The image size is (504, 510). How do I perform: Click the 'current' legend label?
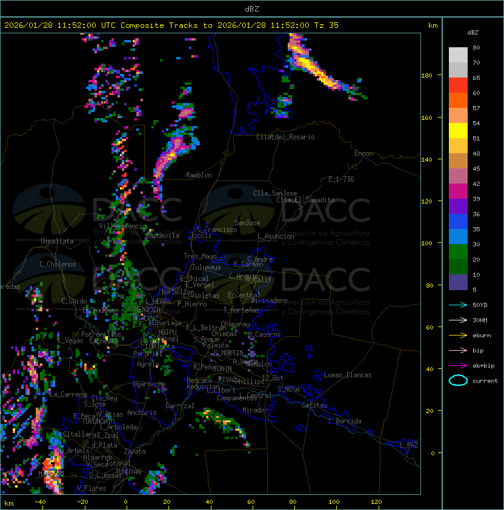coord(485,380)
